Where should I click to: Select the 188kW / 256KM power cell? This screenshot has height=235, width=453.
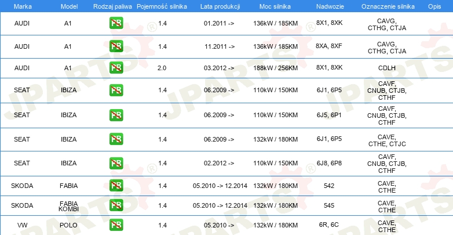[x=275, y=68]
